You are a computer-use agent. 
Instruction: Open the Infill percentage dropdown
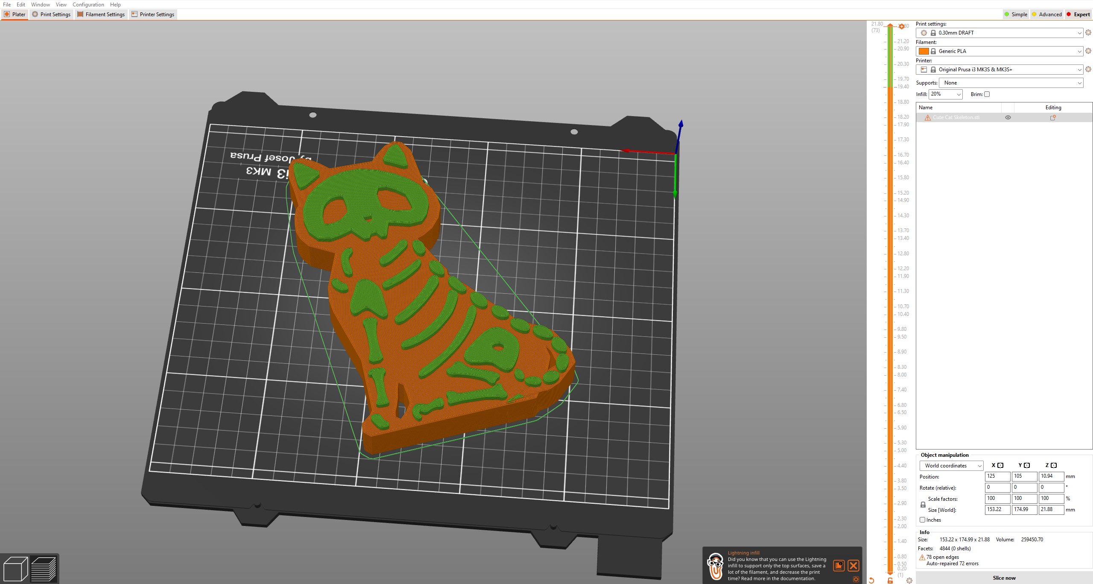(x=946, y=94)
